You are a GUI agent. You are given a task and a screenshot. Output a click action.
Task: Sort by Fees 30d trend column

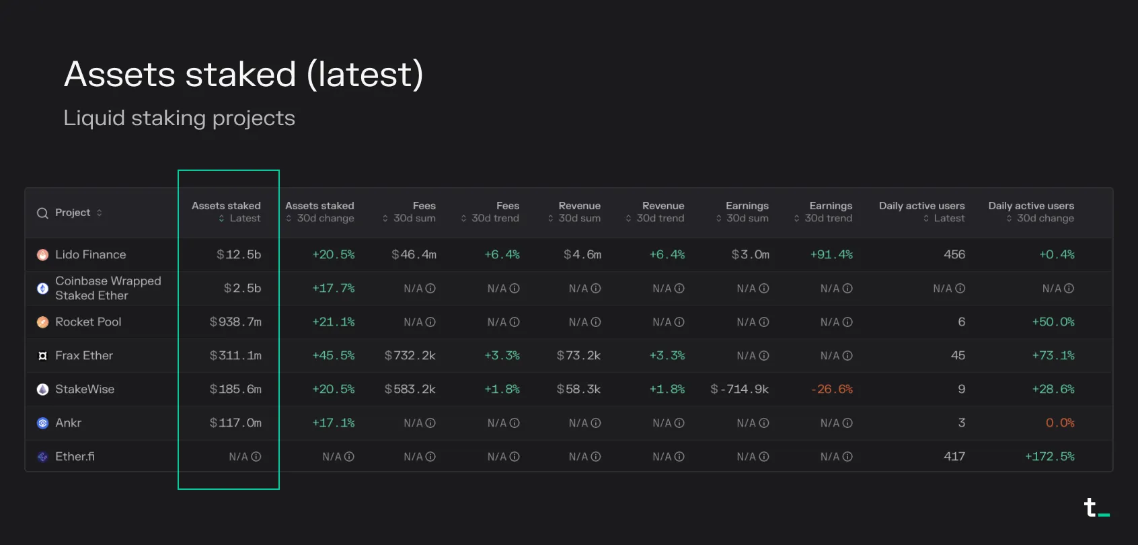tap(463, 219)
